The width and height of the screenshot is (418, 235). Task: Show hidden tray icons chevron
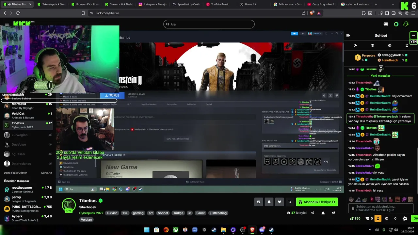(370, 230)
